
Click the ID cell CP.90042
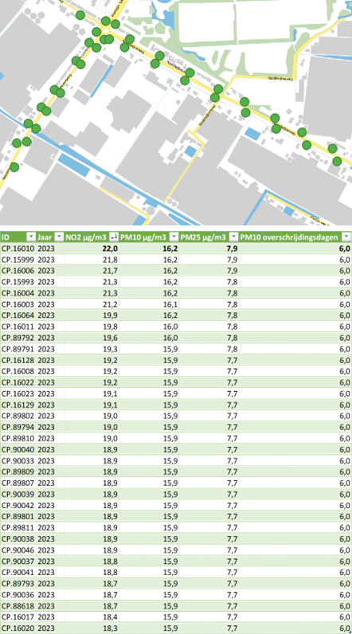18,505
